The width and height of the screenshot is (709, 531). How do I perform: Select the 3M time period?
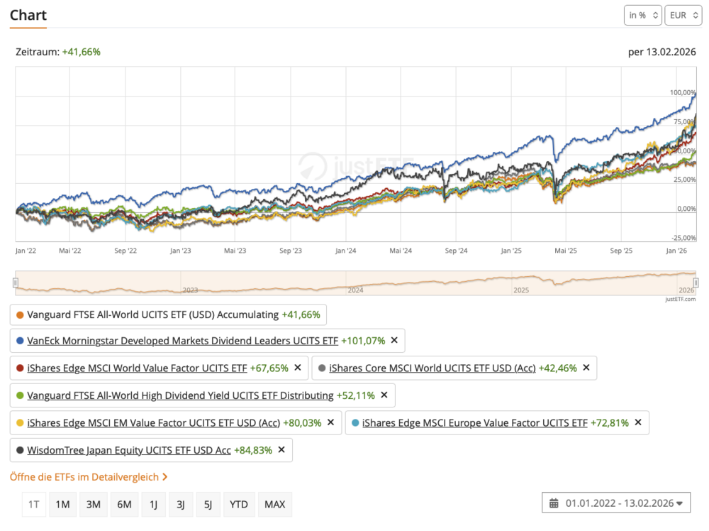[93, 504]
